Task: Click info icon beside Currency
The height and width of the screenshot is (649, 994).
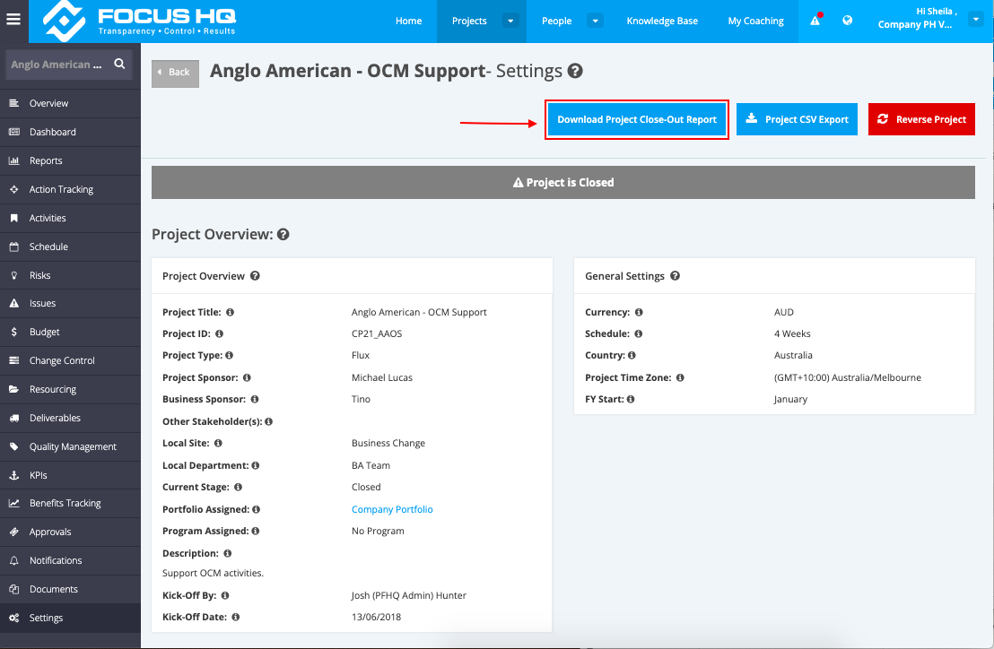Action: click(639, 312)
